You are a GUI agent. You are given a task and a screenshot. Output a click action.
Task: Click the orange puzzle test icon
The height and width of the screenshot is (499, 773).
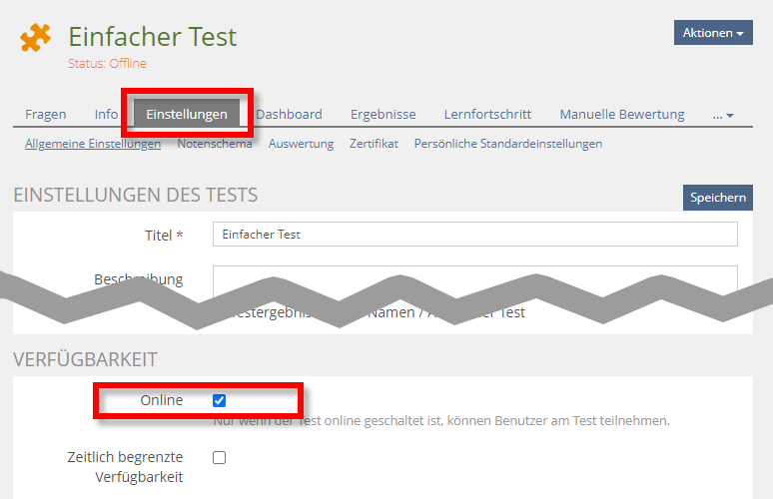35,38
